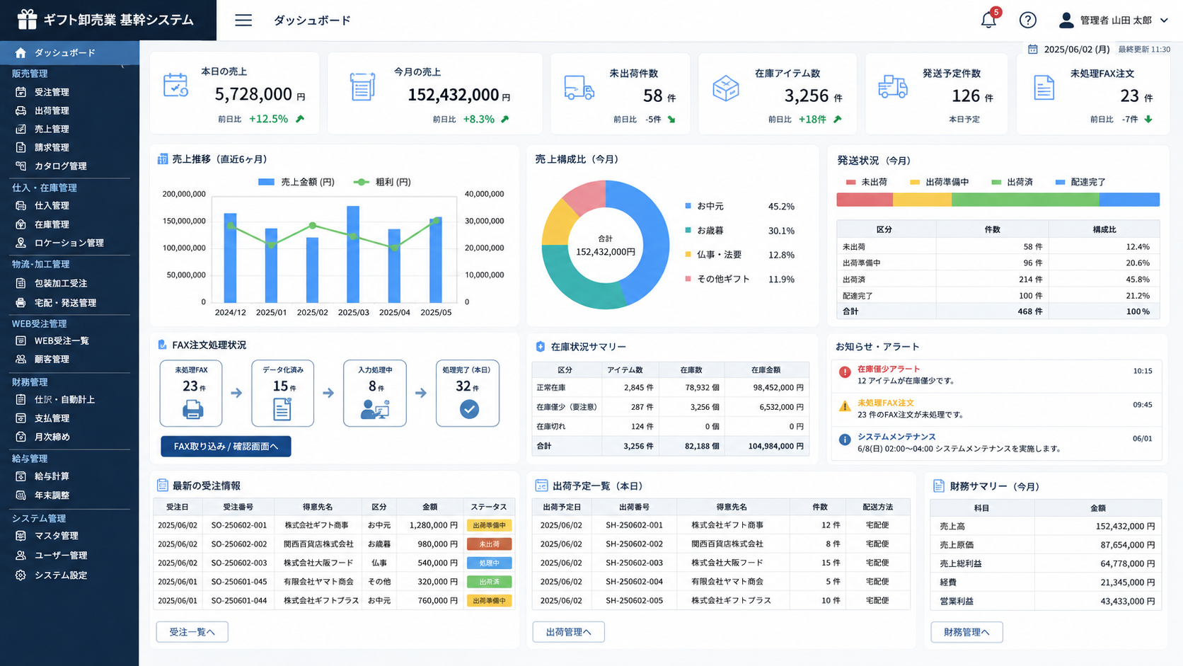The image size is (1183, 666).
Task: Click the 営業利益 row in 財務サマリー
Action: click(1046, 601)
